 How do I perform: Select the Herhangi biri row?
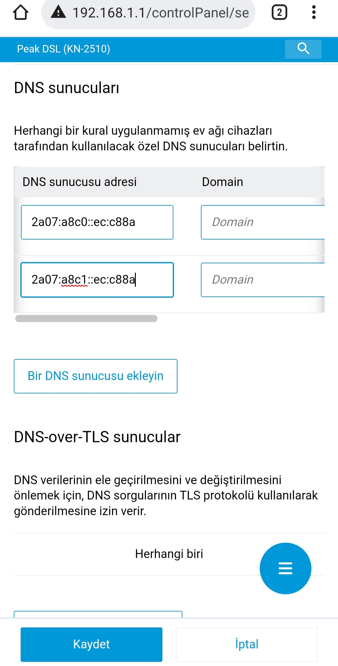click(x=169, y=554)
